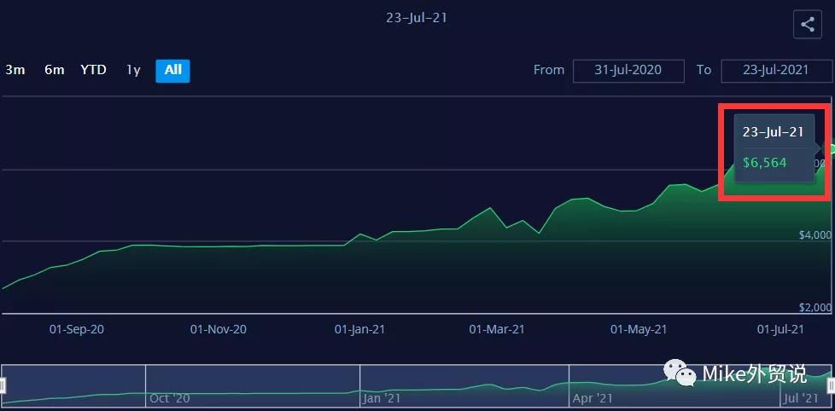835x411 pixels.
Task: Select the 3m time range
Action: tap(15, 70)
